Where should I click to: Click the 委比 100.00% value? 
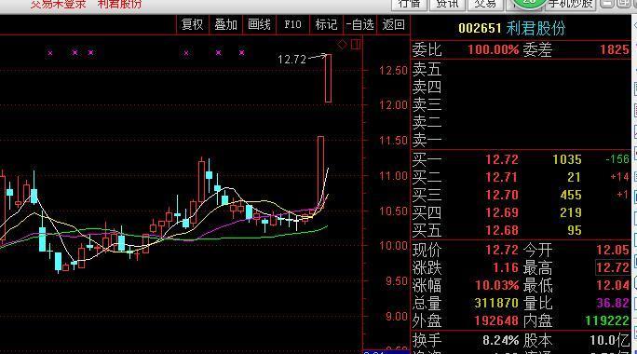494,50
